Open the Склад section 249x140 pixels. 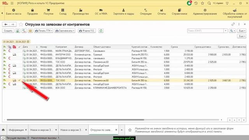click(63, 12)
